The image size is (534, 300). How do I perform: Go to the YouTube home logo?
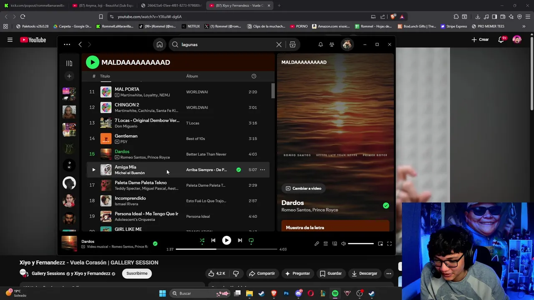tap(33, 40)
